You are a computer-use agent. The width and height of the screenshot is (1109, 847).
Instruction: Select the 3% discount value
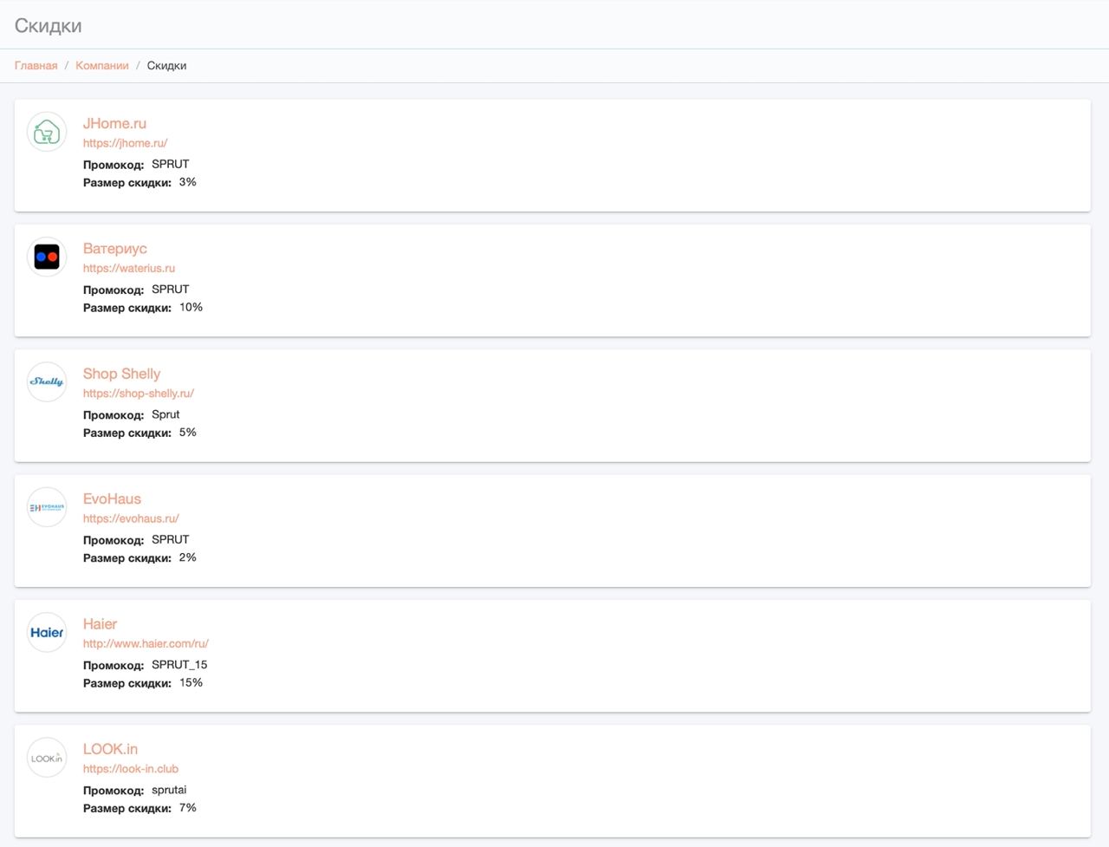point(188,182)
